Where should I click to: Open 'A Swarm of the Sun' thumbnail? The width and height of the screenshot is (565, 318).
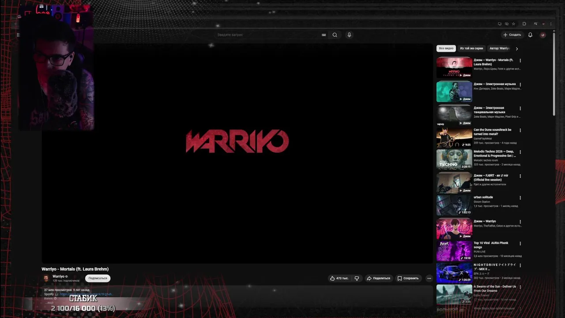454,294
